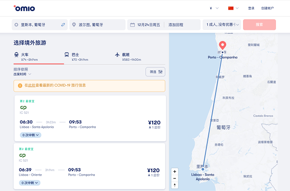290x191 pixels.
Task: Expand 0 次中转 on 06:30 train
Action: [x=30, y=135]
